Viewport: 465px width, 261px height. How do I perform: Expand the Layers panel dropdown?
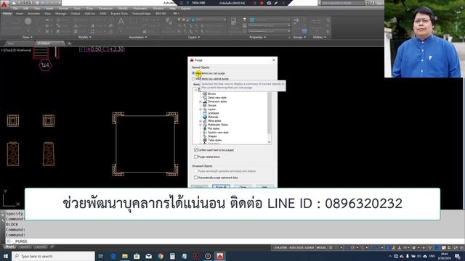point(194,37)
